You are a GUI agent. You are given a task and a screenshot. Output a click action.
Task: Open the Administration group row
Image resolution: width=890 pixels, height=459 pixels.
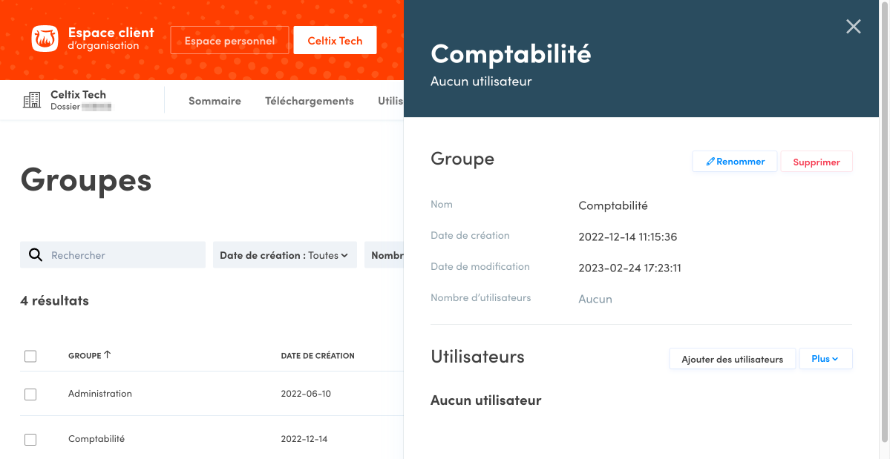pos(100,394)
